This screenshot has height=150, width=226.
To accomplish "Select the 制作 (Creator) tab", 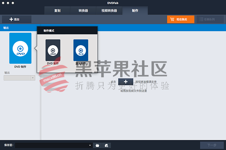I will (135, 11).
